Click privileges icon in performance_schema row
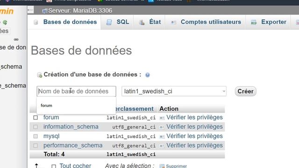Image resolution: width=299 pixels, height=168 pixels. [162, 146]
